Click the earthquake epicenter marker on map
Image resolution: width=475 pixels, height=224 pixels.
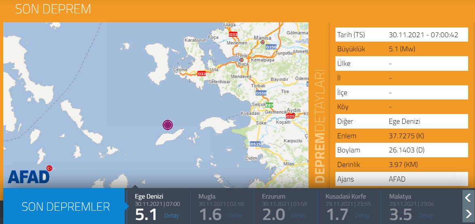click(168, 125)
